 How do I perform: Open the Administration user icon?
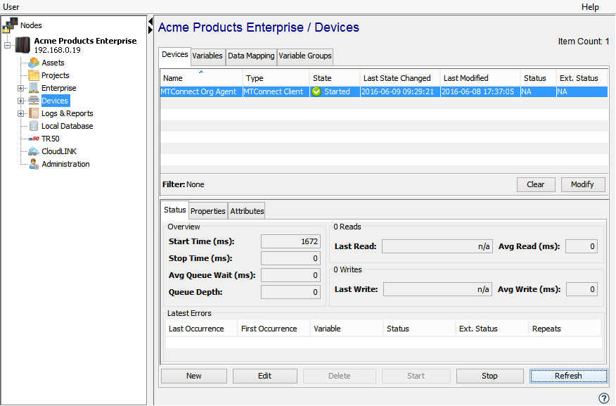click(34, 164)
